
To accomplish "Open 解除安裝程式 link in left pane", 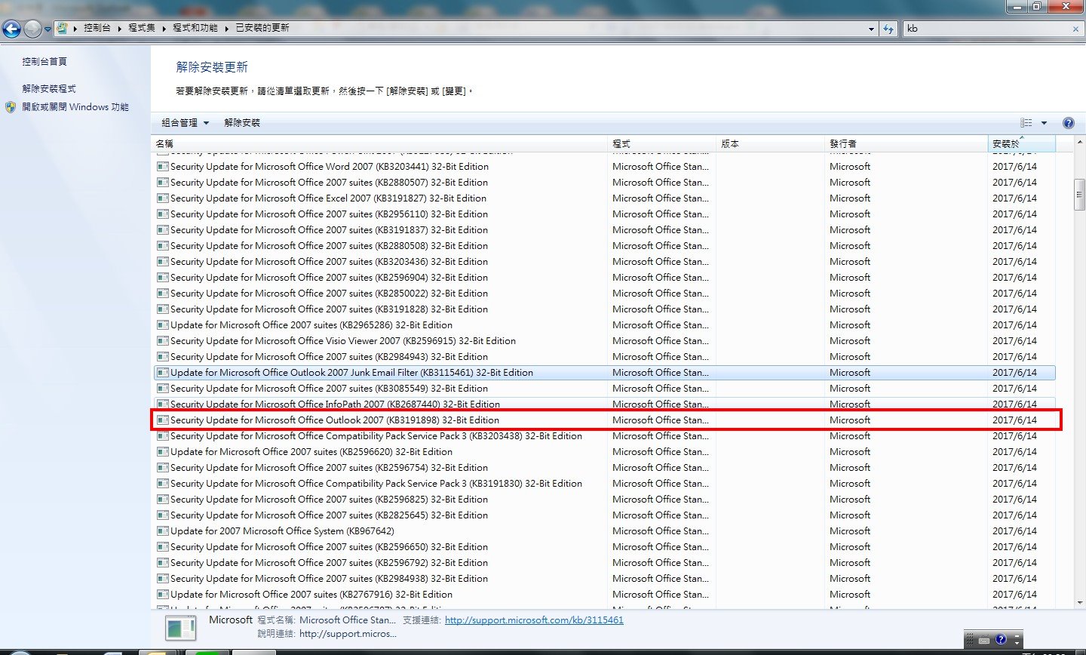I will (49, 89).
